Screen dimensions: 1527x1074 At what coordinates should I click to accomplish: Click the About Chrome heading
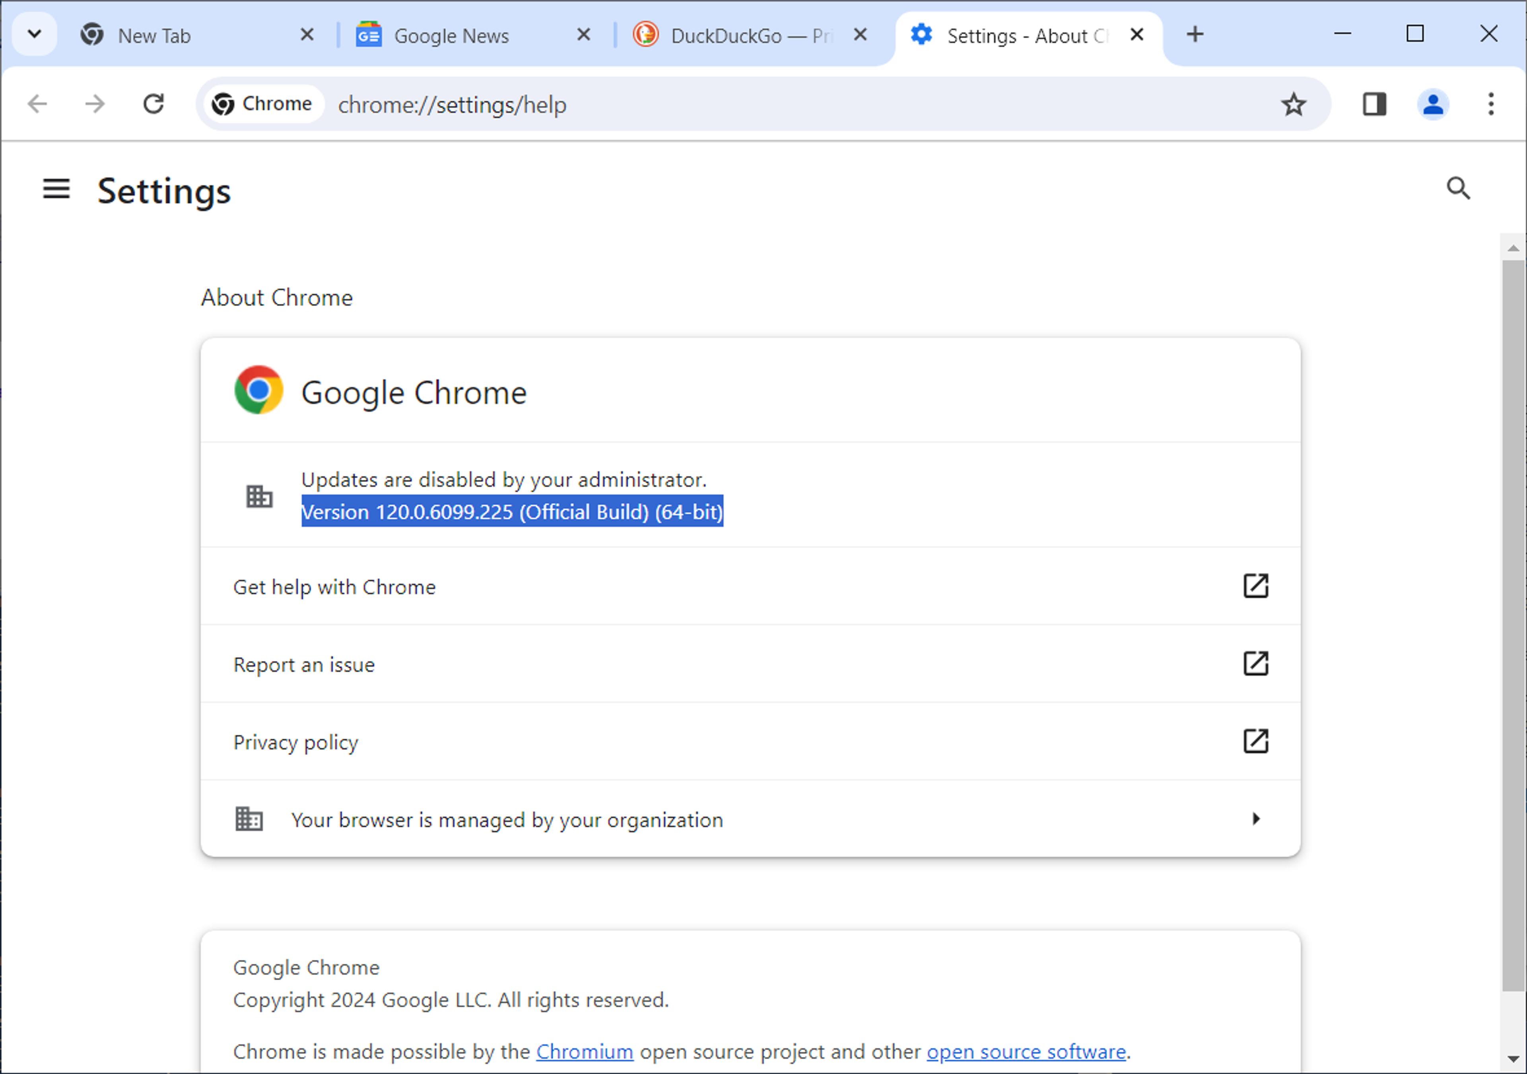click(277, 298)
